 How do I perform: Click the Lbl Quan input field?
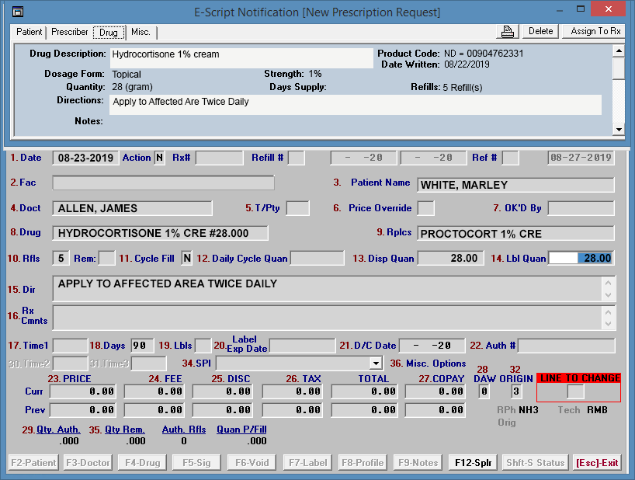581,258
